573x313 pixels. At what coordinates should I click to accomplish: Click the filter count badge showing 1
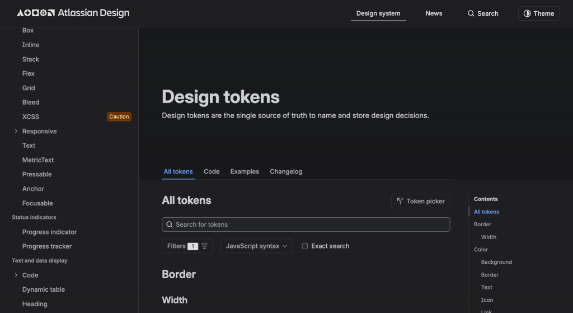point(192,246)
